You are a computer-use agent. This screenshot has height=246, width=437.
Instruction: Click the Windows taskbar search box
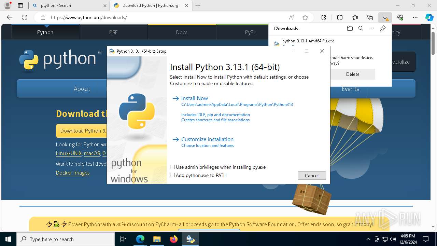(x=66, y=239)
